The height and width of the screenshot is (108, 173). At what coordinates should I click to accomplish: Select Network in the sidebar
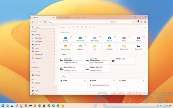[x=43, y=75]
